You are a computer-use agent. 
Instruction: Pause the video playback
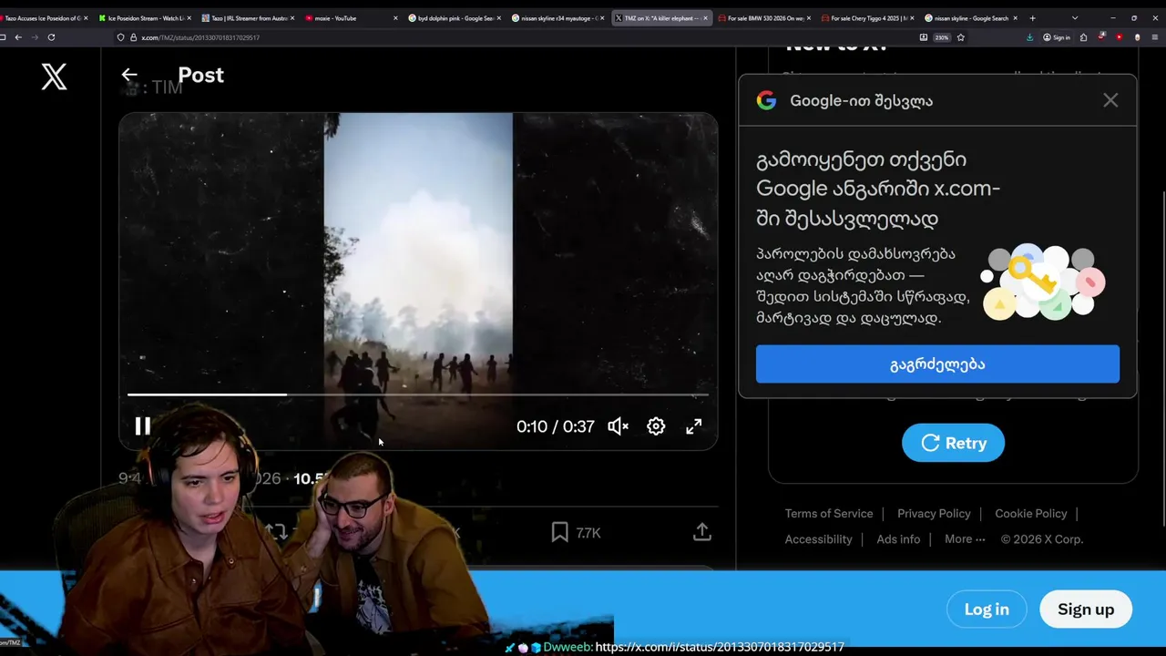click(143, 426)
